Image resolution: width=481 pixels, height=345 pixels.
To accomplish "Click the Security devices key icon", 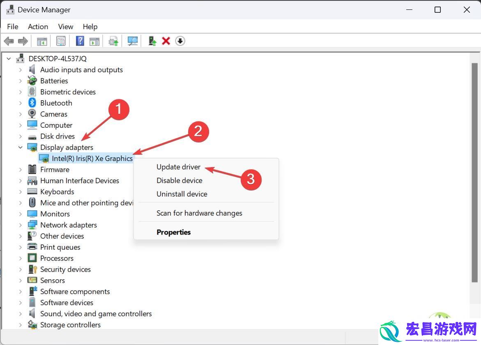I will pos(32,269).
